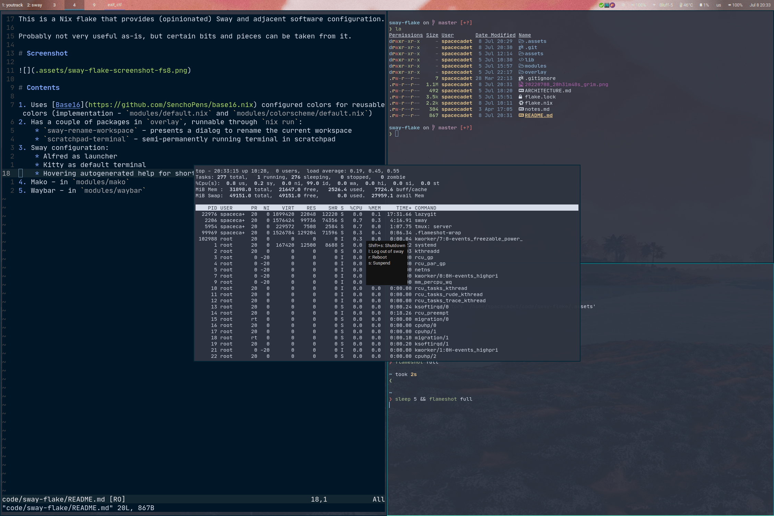Click the battery 100% indicator
774x516 pixels.
(x=735, y=5)
